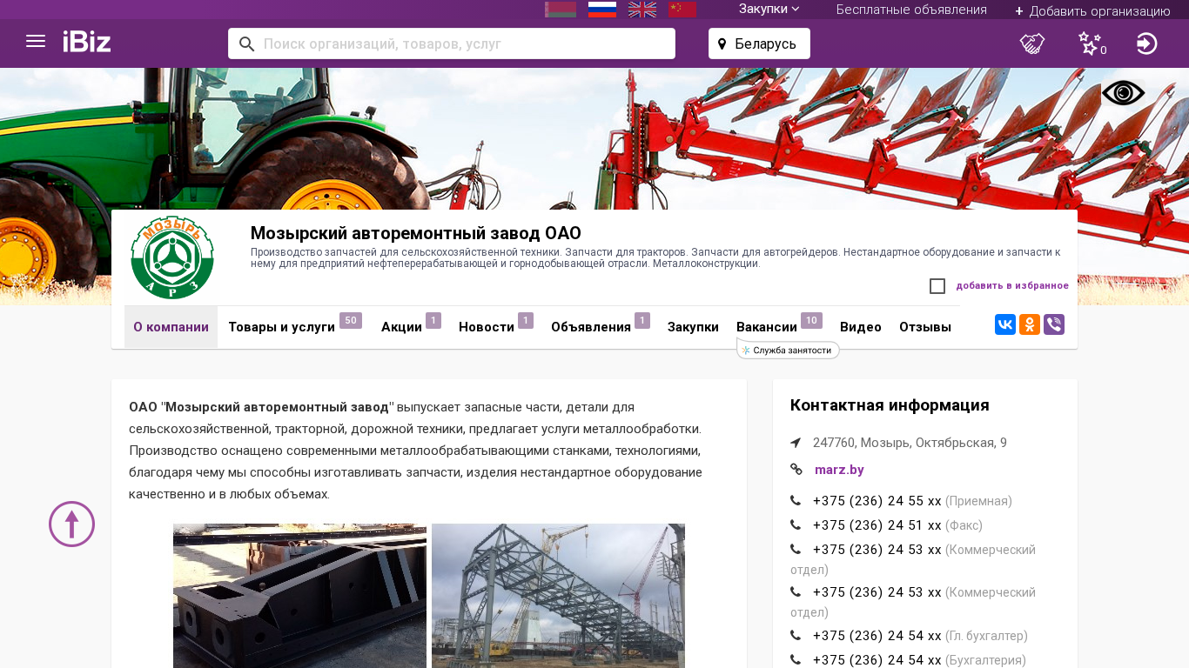Viewport: 1189px width, 668px height.
Task: Open the black metal frame photo
Action: click(x=299, y=596)
